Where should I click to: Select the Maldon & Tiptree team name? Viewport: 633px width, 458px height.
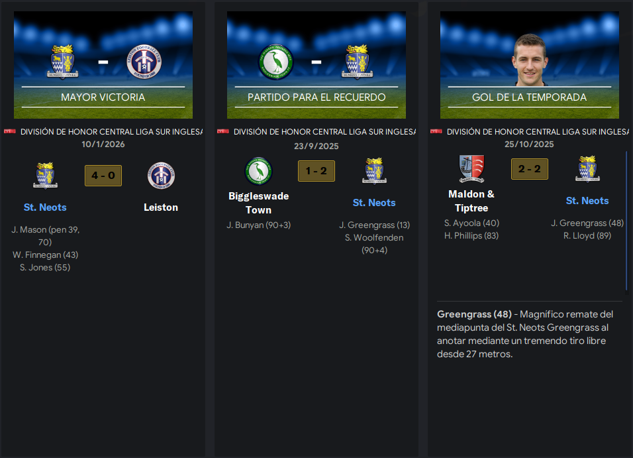click(471, 201)
